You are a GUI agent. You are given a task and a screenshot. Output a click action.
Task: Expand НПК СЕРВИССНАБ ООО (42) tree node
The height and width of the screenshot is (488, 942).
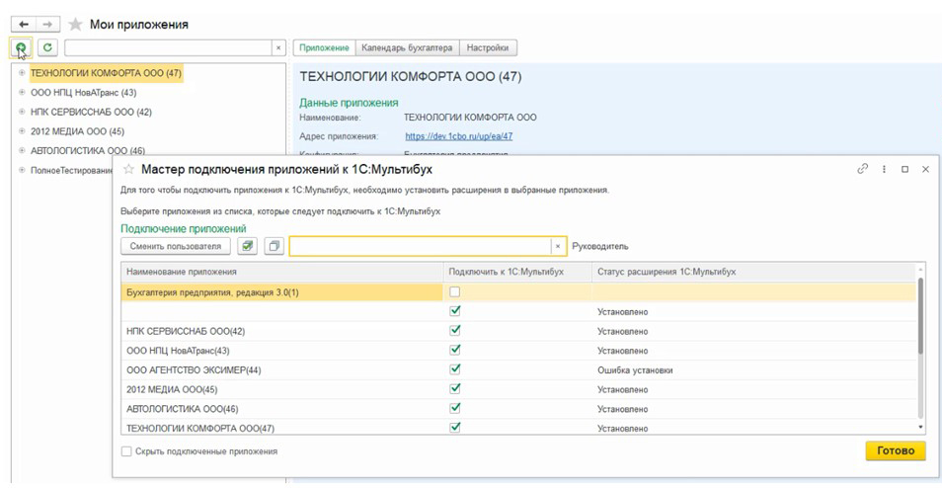click(x=22, y=113)
